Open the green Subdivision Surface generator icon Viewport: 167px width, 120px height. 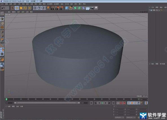[75, 8]
